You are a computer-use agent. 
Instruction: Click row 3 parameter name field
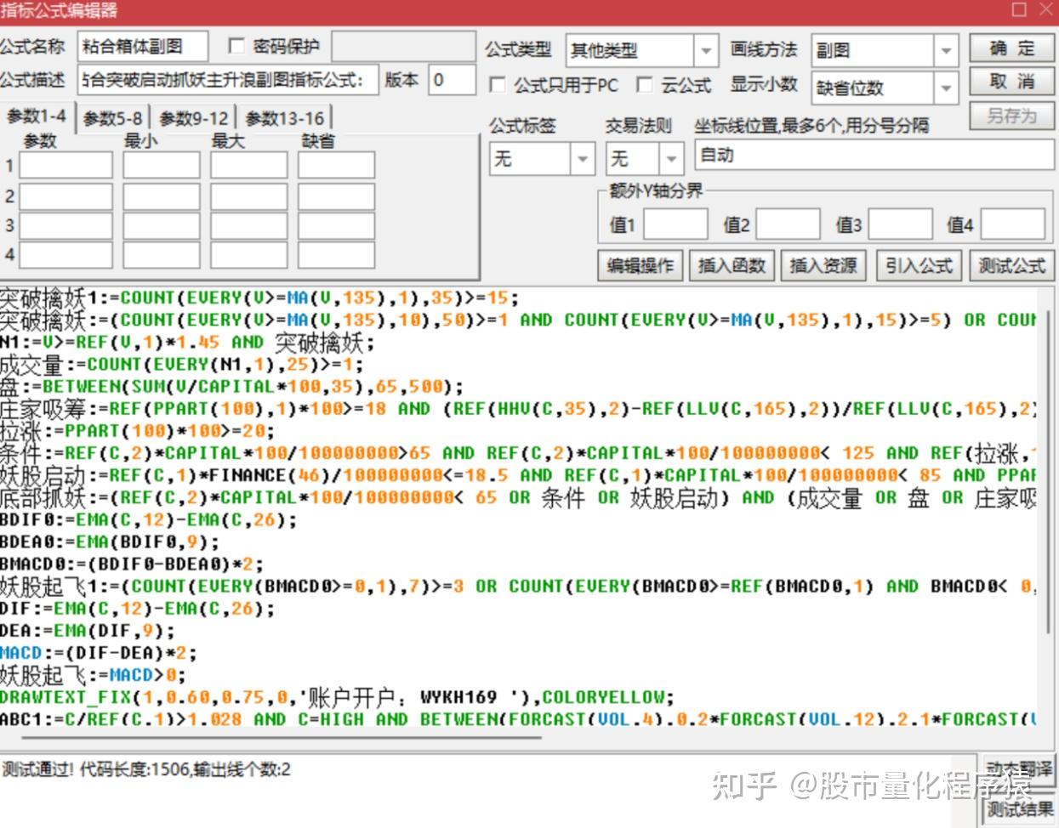65,226
